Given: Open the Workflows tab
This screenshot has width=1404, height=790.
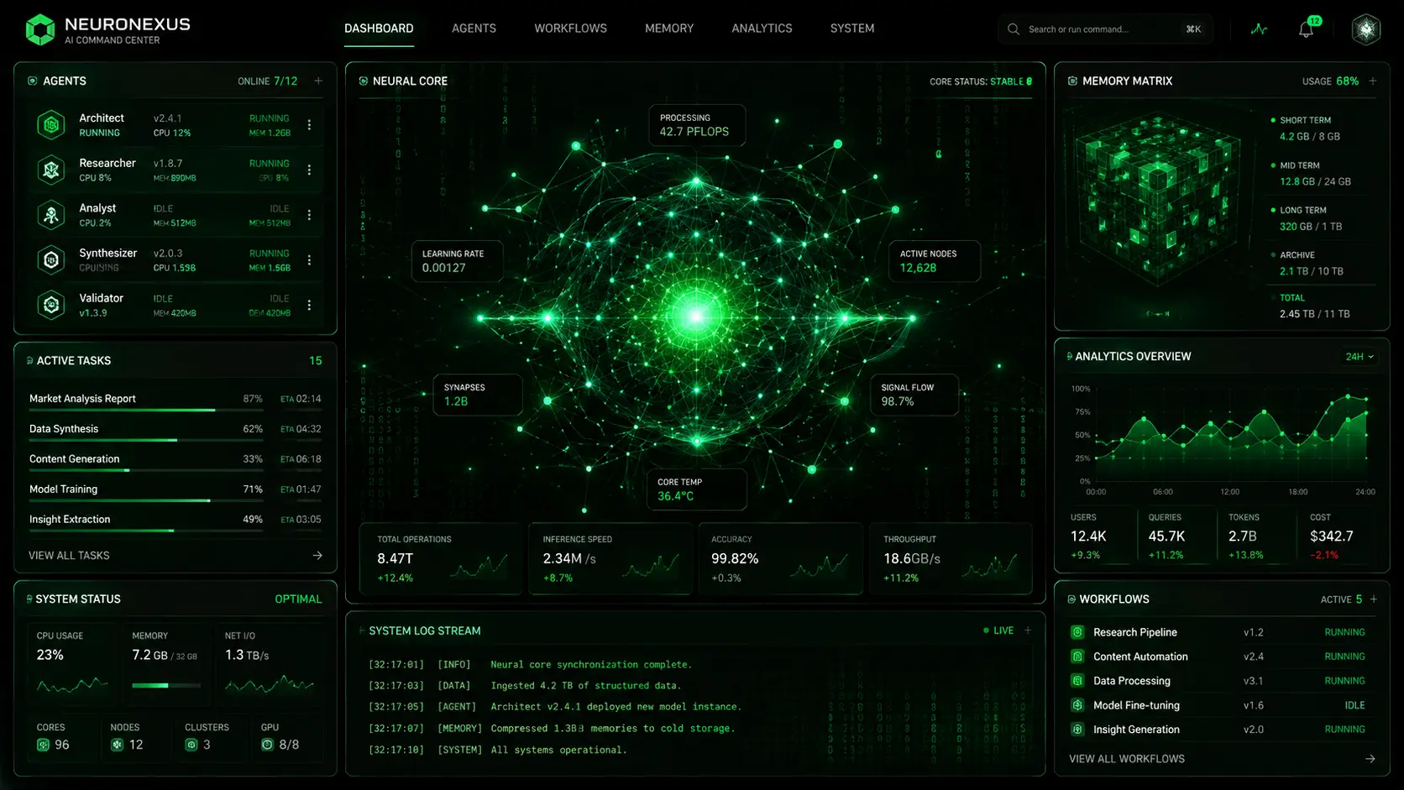Looking at the screenshot, I should pos(570,29).
